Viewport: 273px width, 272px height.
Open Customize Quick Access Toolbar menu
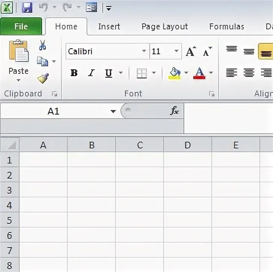(109, 8)
